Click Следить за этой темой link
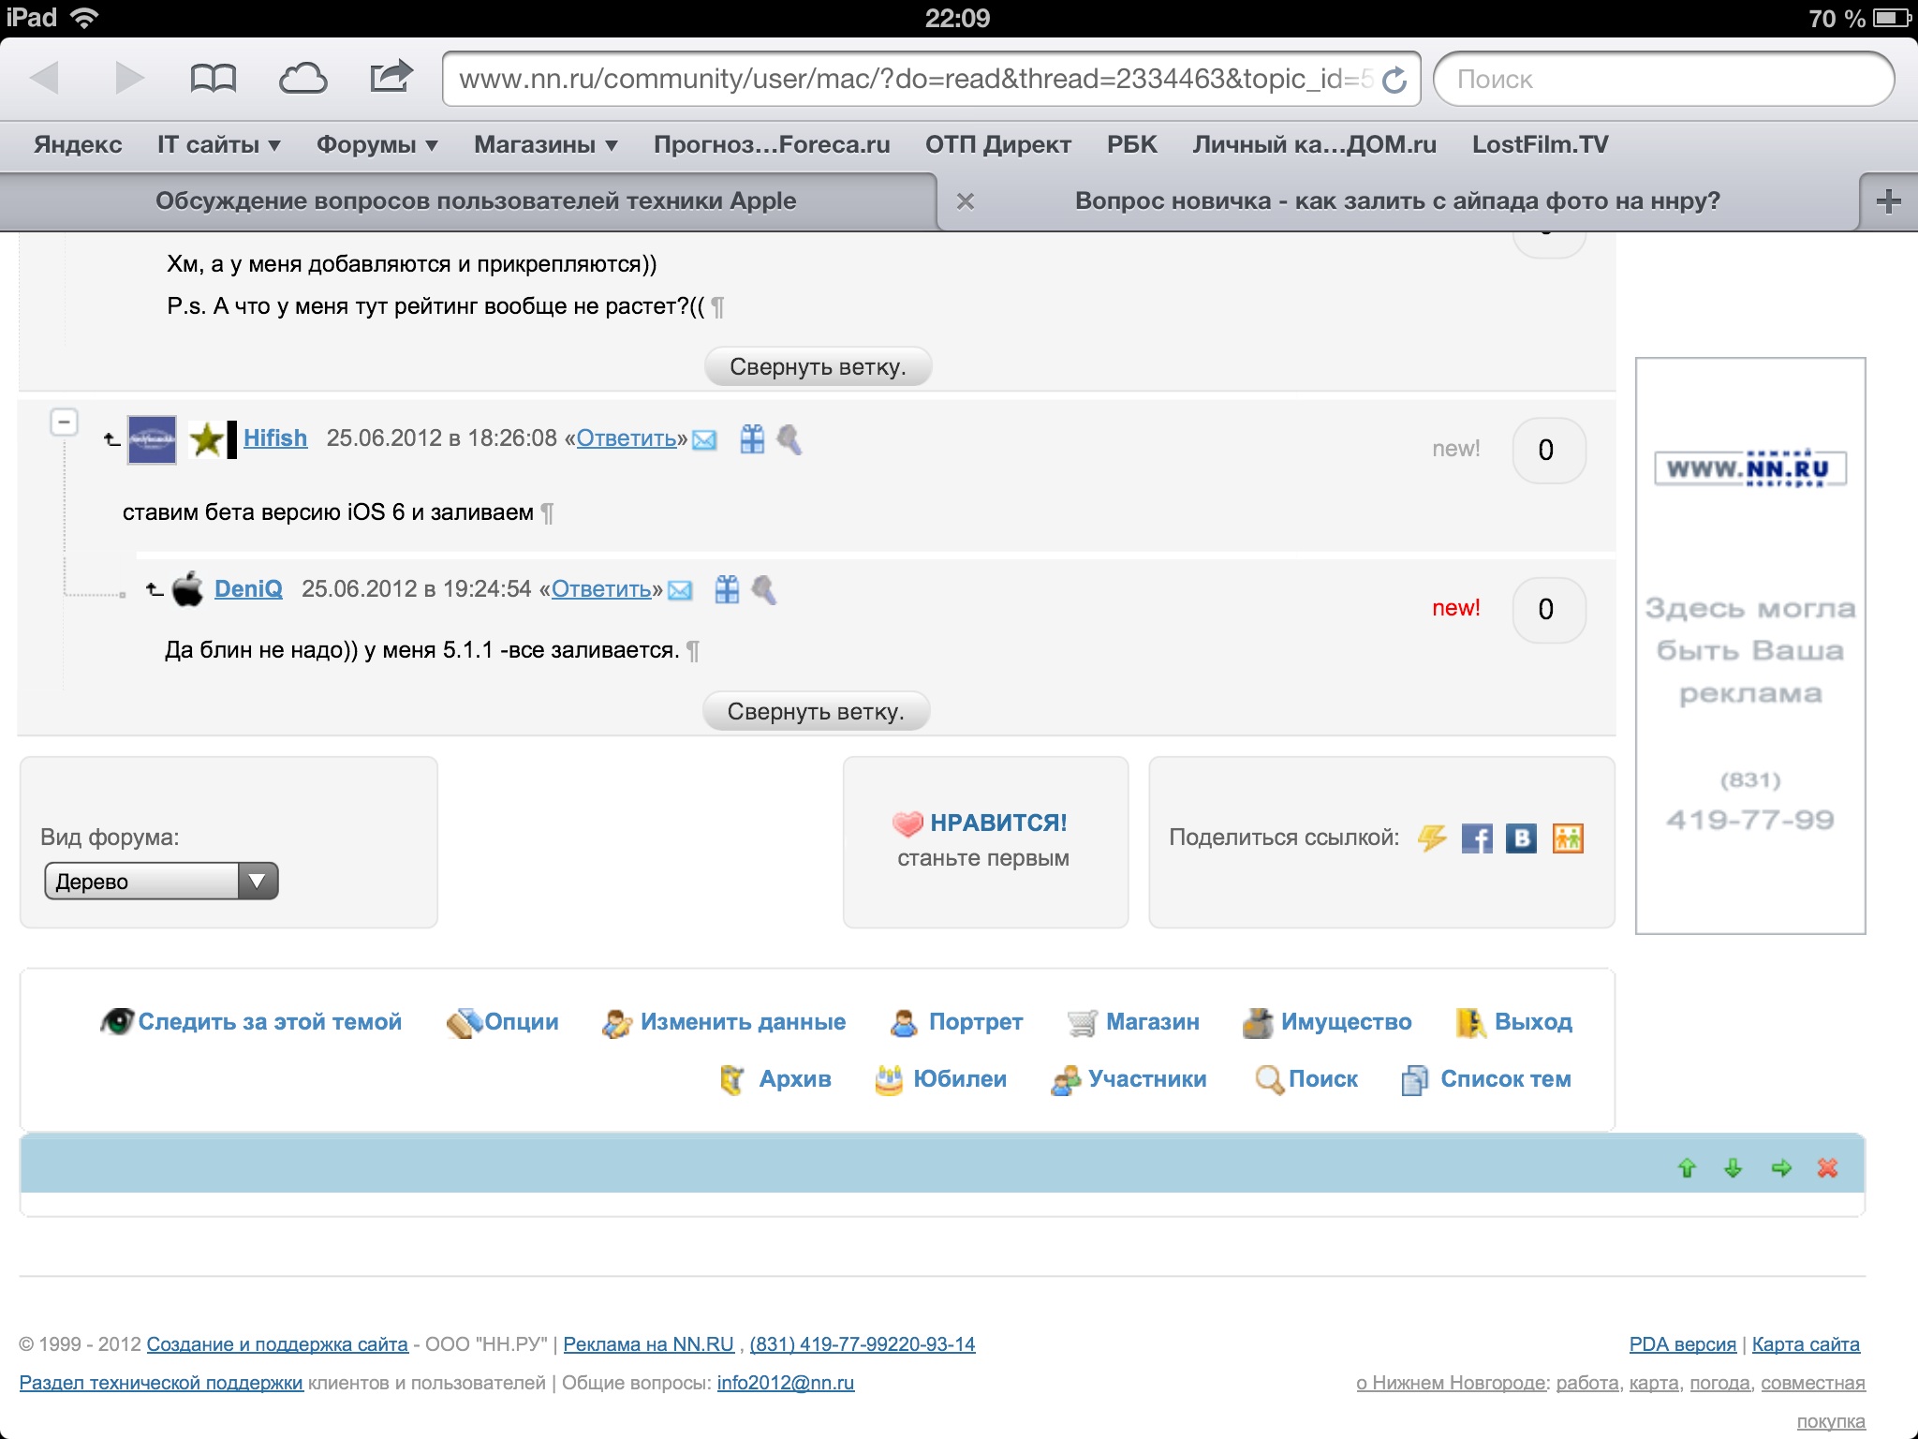1918x1439 pixels. [269, 1022]
